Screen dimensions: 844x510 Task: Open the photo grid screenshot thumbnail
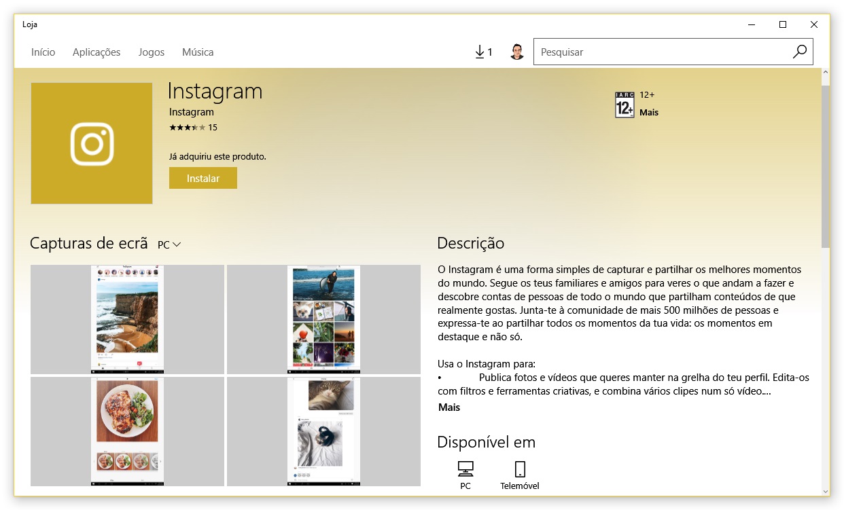(323, 319)
